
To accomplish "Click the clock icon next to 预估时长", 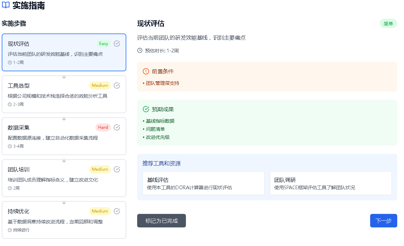I will (x=140, y=50).
